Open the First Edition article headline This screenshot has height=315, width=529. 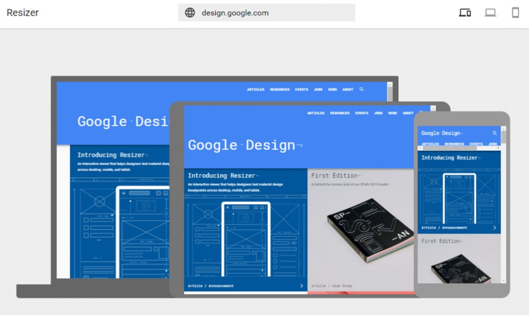tap(336, 175)
